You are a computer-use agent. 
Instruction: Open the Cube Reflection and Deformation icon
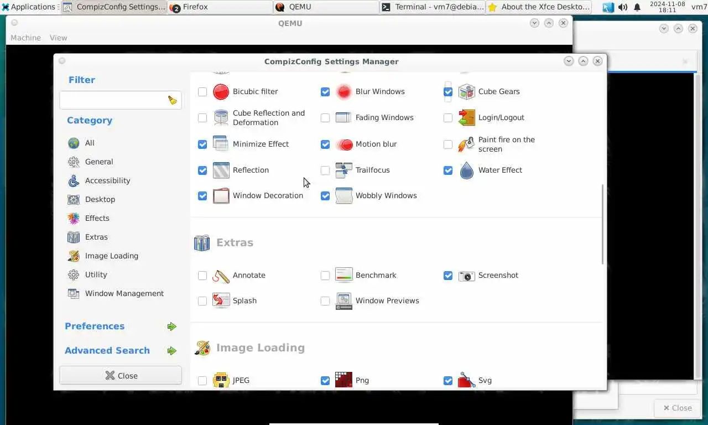click(x=221, y=118)
